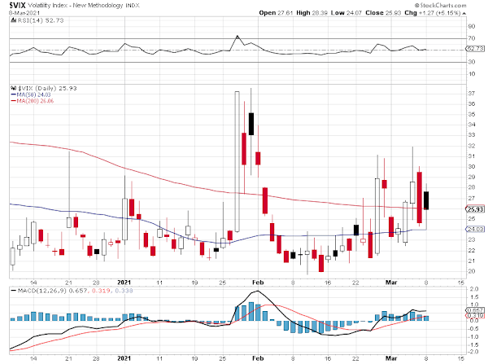Open the StockCharts.com attribution link
The height and width of the screenshot is (364, 488).
tap(440, 5)
